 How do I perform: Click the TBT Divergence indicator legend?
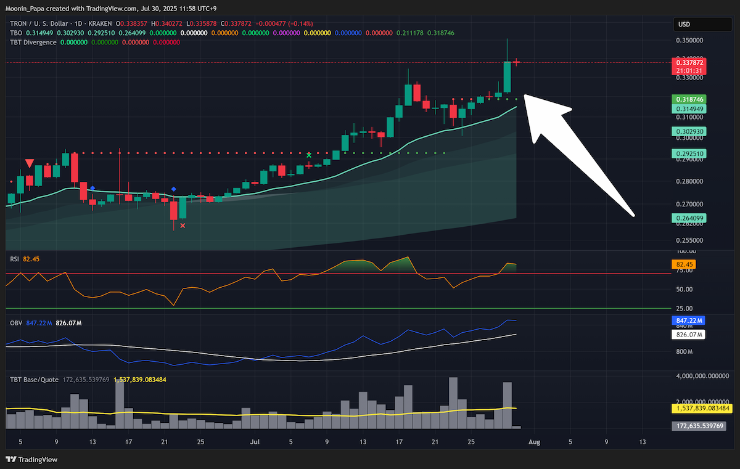click(33, 43)
